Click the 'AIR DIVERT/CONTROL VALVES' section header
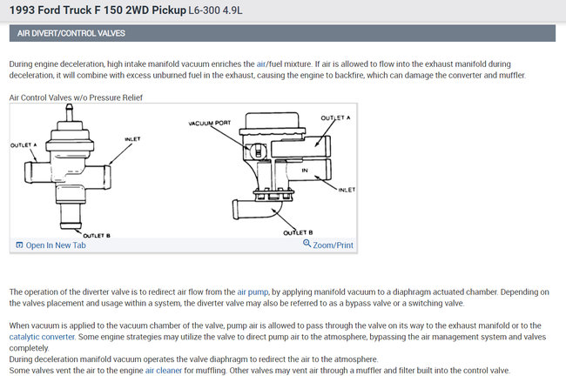 (x=282, y=33)
